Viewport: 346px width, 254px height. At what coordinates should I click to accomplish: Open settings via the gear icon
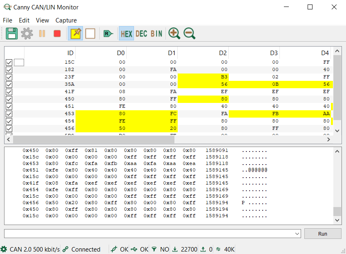pos(27,33)
